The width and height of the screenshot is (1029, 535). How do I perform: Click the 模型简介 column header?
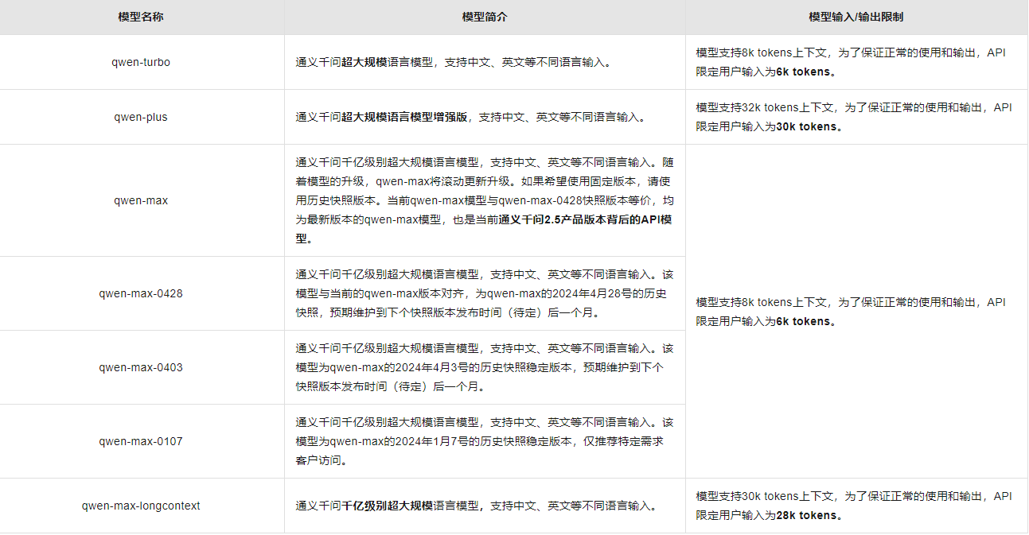(485, 17)
